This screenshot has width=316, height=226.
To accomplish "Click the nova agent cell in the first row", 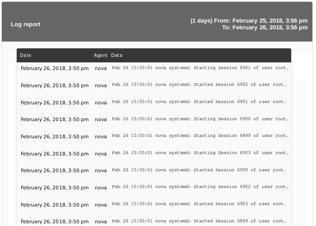I will [x=101, y=68].
